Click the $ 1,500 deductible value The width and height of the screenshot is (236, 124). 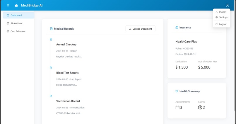(182, 67)
